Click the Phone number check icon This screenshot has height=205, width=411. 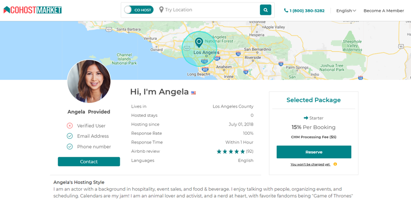69,147
